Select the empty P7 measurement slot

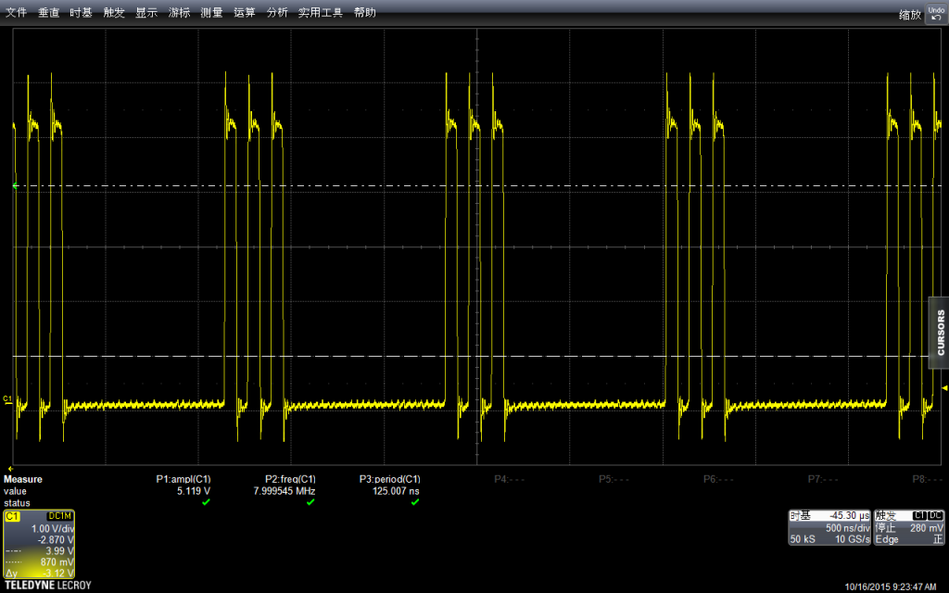[823, 479]
